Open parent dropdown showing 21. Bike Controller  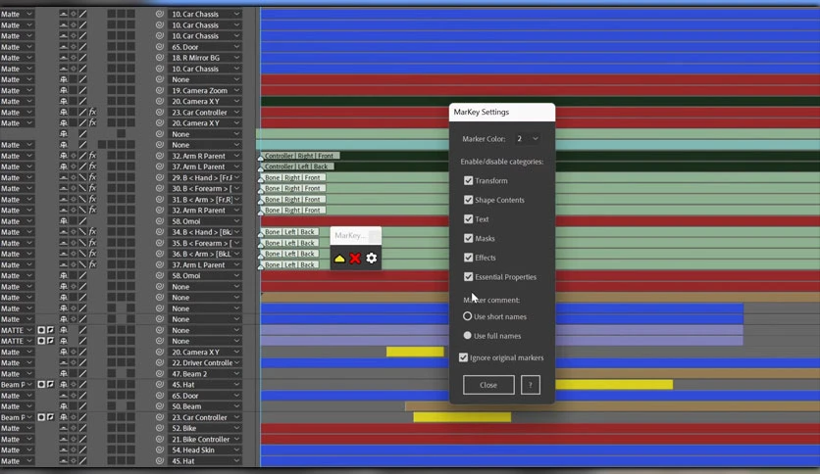(205, 439)
